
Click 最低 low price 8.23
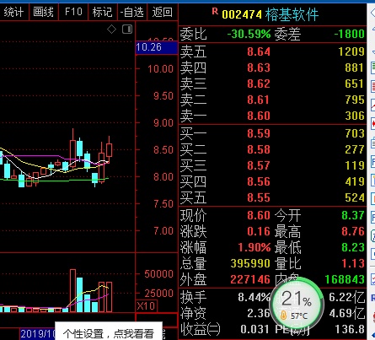(x=353, y=247)
